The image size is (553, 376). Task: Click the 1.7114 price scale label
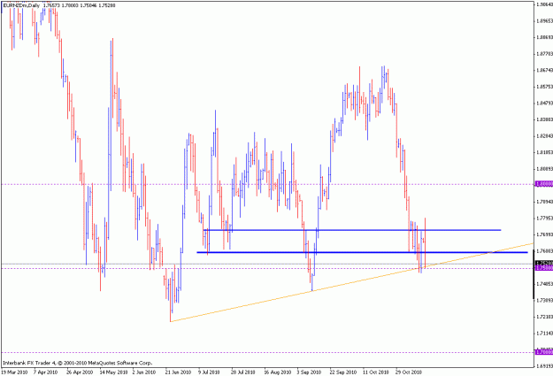[544, 333]
